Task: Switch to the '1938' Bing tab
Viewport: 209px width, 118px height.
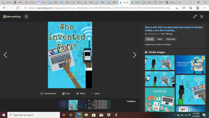Action: tap(66, 2)
